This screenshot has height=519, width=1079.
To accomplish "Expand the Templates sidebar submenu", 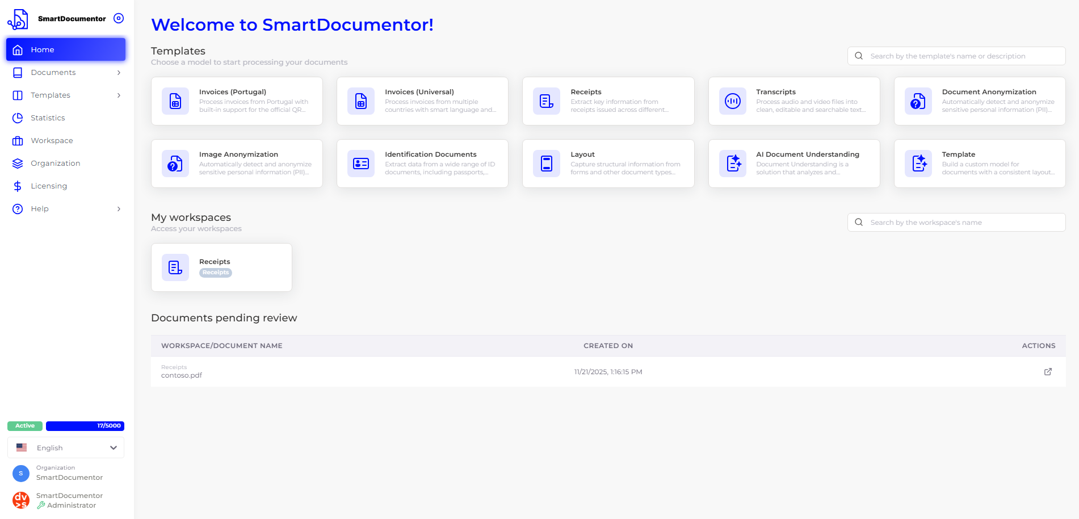I will [x=119, y=95].
